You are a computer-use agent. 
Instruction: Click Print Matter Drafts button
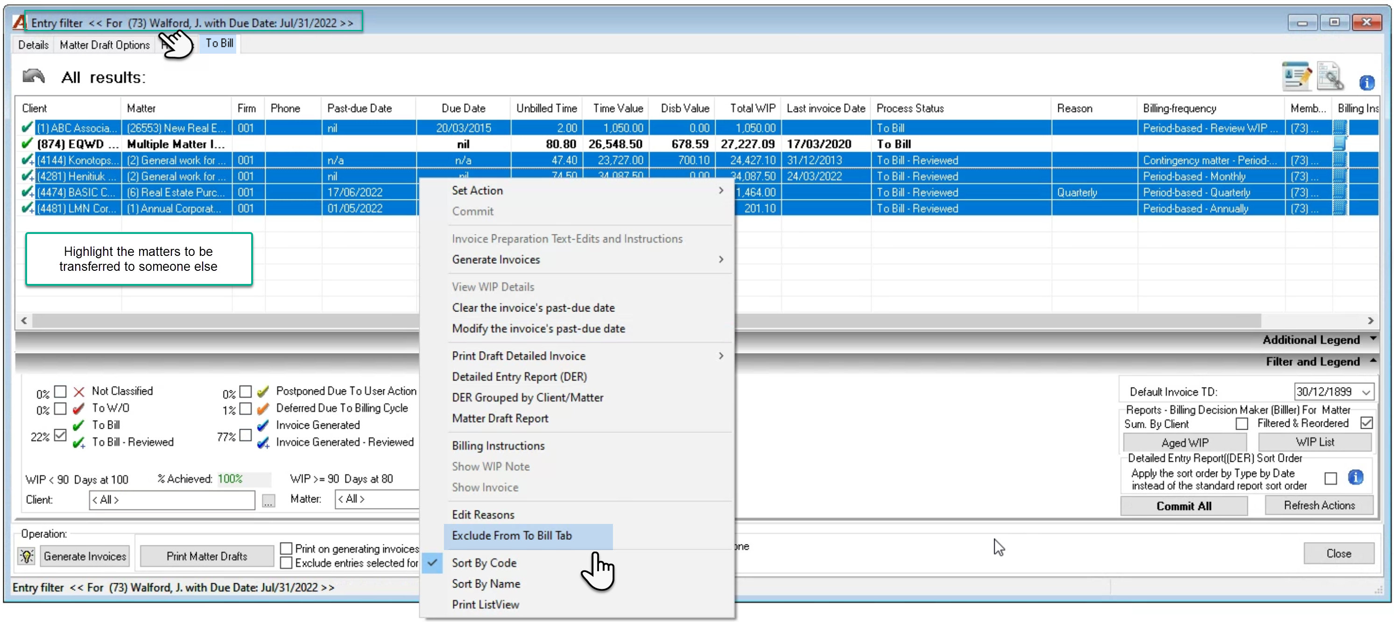[207, 556]
